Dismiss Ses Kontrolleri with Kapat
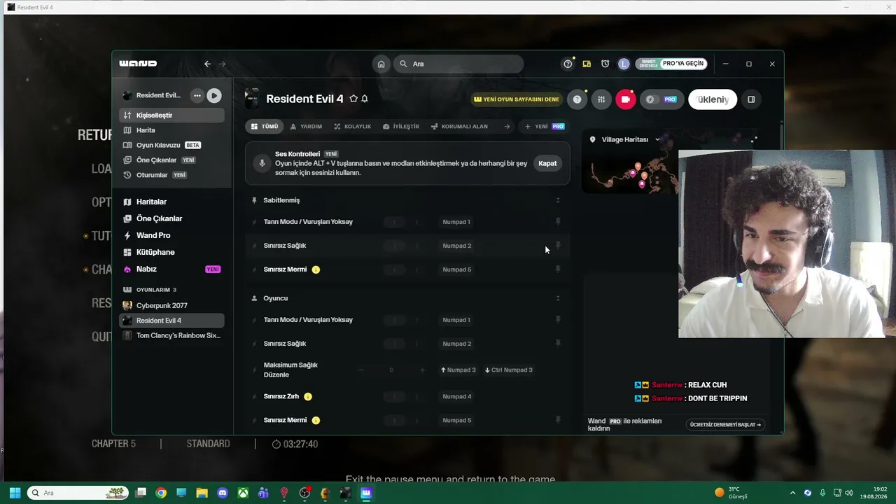The height and width of the screenshot is (504, 896). [547, 163]
